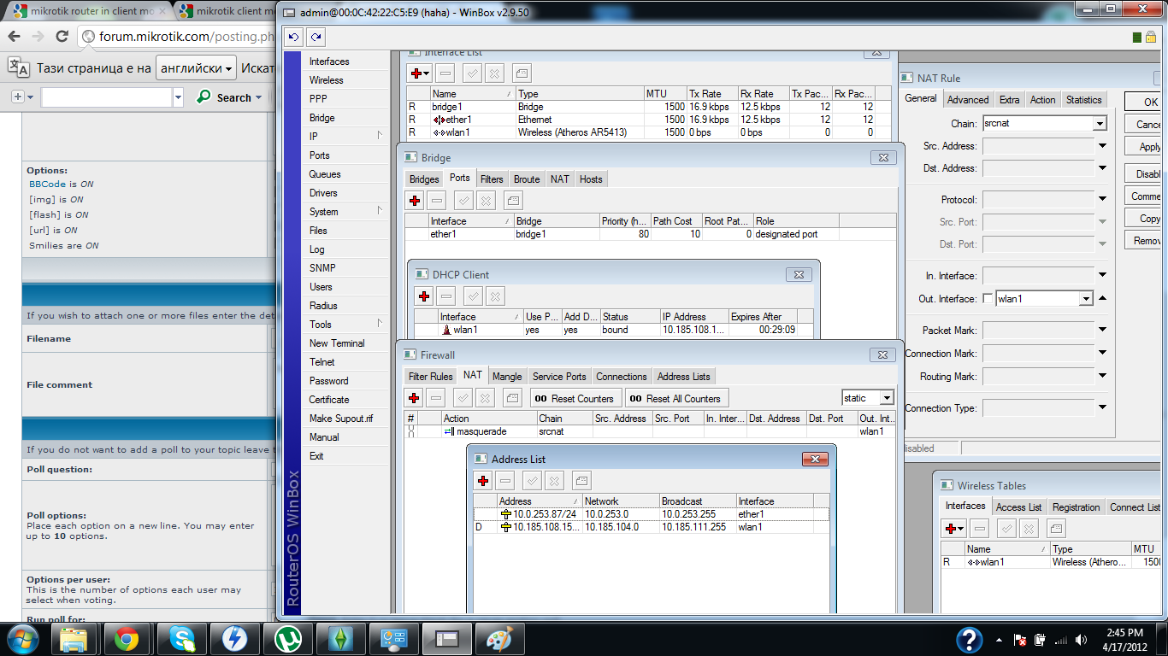Click the enable checkmark icon in Address List
The width and height of the screenshot is (1168, 656).
[532, 481]
